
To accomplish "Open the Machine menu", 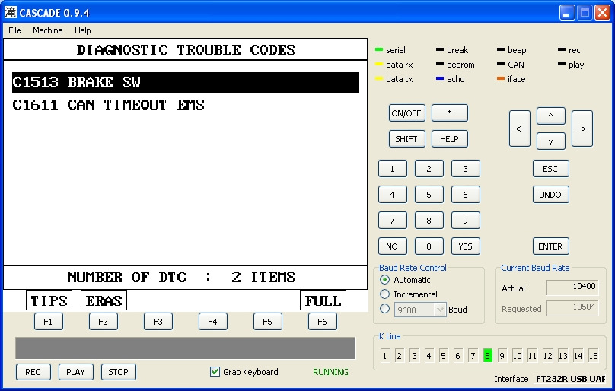I will [x=47, y=30].
